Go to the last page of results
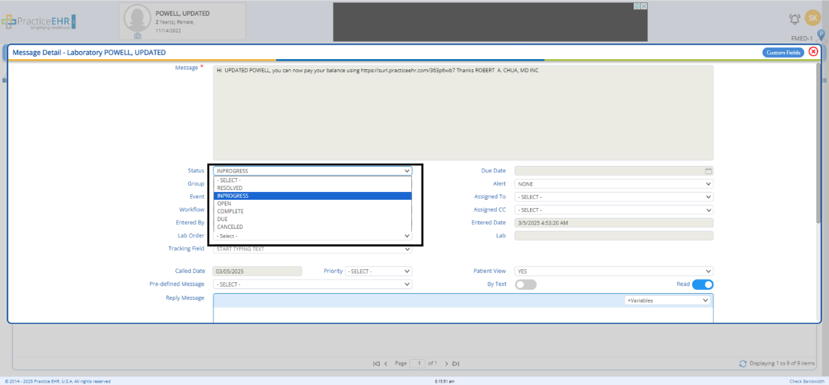The height and width of the screenshot is (385, 829). point(456,363)
